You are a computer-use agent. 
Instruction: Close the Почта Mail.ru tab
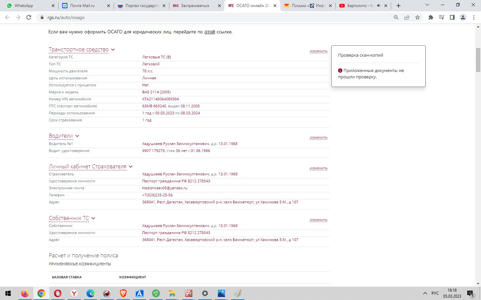[x=109, y=6]
